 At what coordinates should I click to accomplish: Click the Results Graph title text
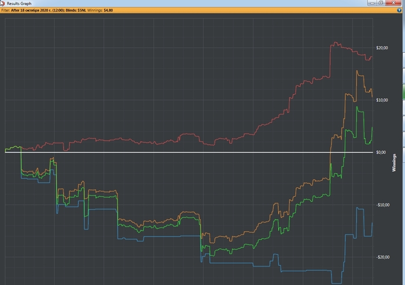point(19,3)
